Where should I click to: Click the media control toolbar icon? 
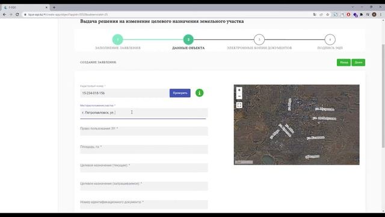click(368, 14)
